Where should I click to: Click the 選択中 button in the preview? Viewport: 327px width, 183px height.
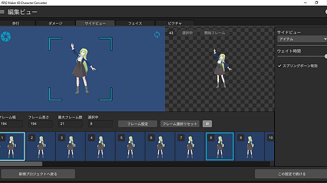[187, 33]
